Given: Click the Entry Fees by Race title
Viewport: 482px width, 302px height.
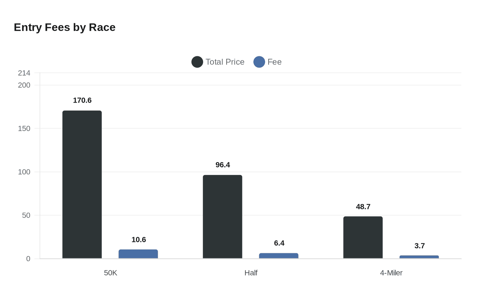Looking at the screenshot, I should click(x=65, y=27).
